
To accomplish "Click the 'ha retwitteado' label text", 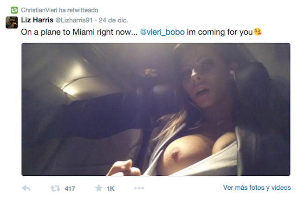I will pos(78,10).
